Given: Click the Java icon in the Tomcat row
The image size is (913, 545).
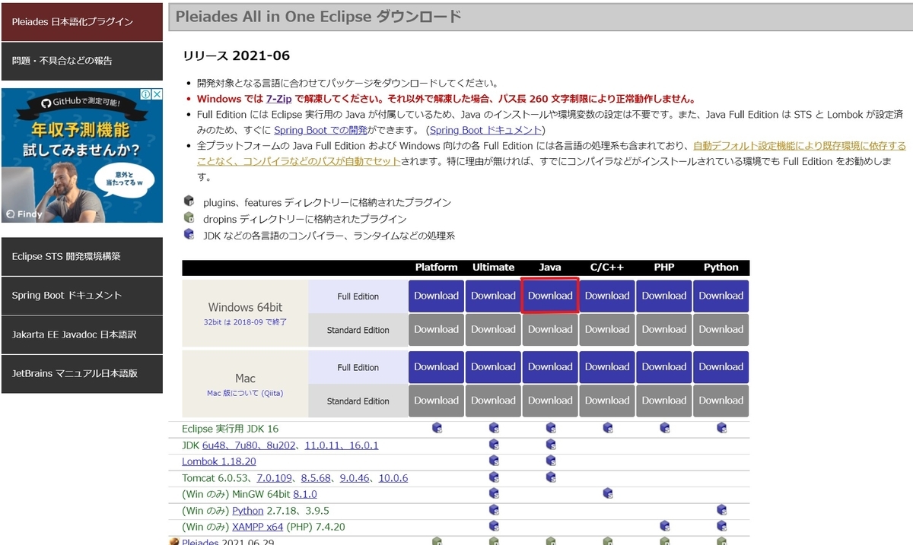Looking at the screenshot, I should (x=550, y=477).
